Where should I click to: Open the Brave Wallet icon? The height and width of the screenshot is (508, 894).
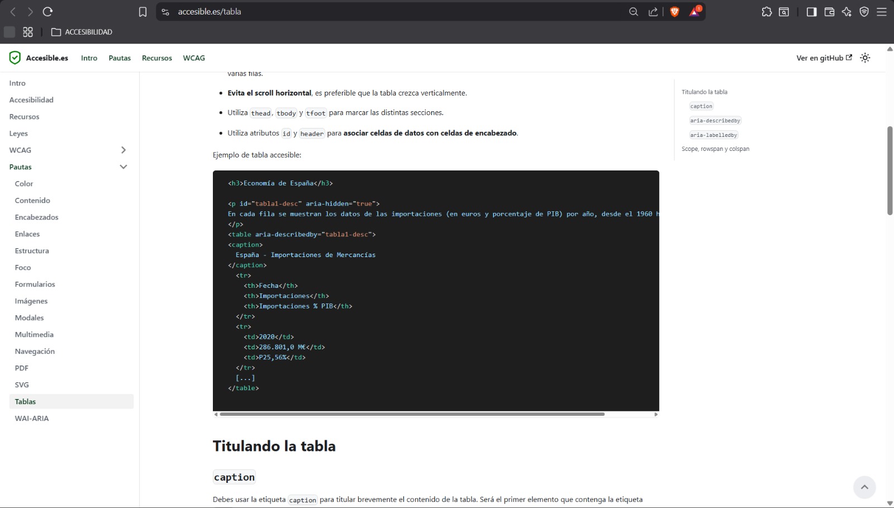coord(829,12)
